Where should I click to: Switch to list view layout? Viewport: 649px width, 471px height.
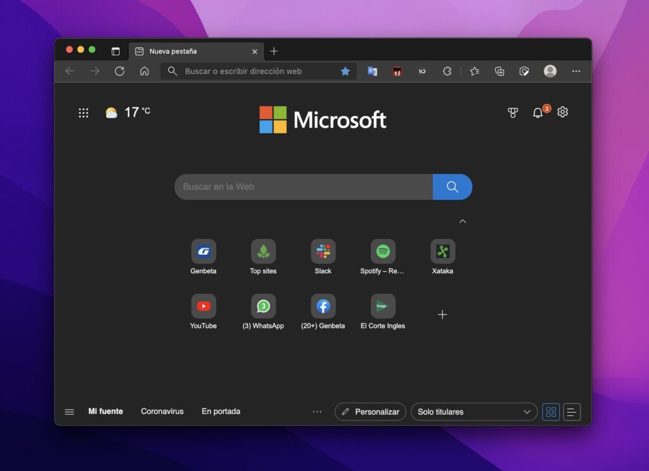coord(572,411)
